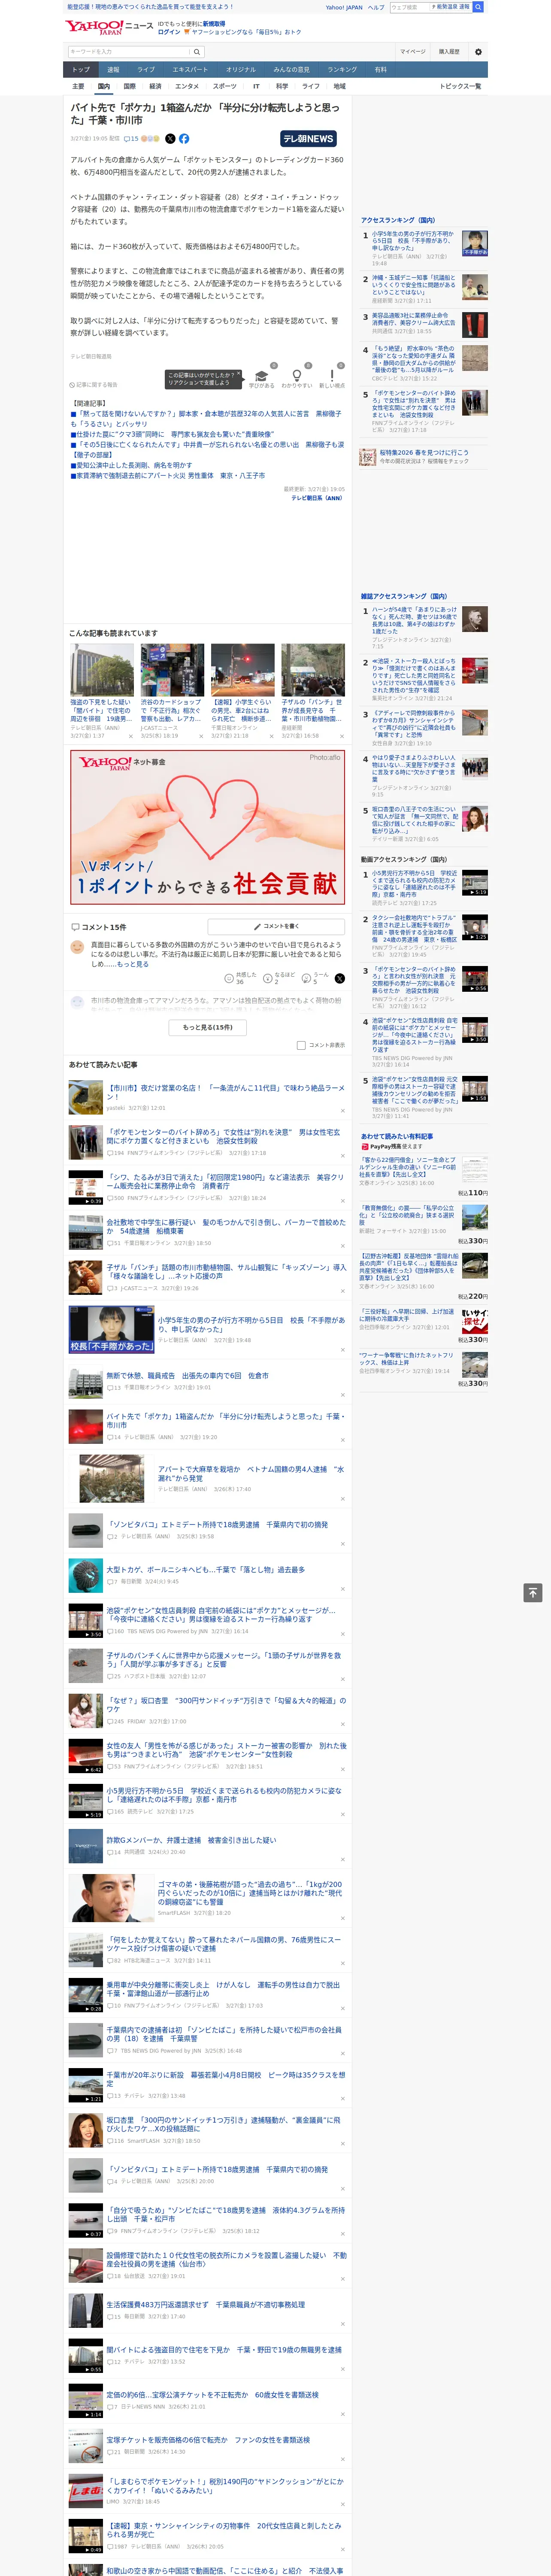Focus the ウェブ検索 input at top

click(x=410, y=7)
